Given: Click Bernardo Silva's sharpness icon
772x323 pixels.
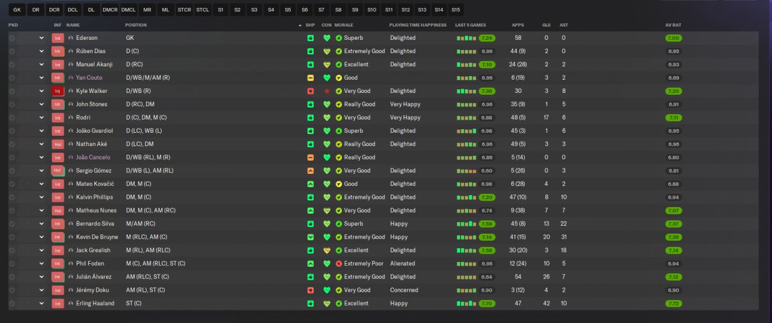Looking at the screenshot, I should pyautogui.click(x=311, y=223).
